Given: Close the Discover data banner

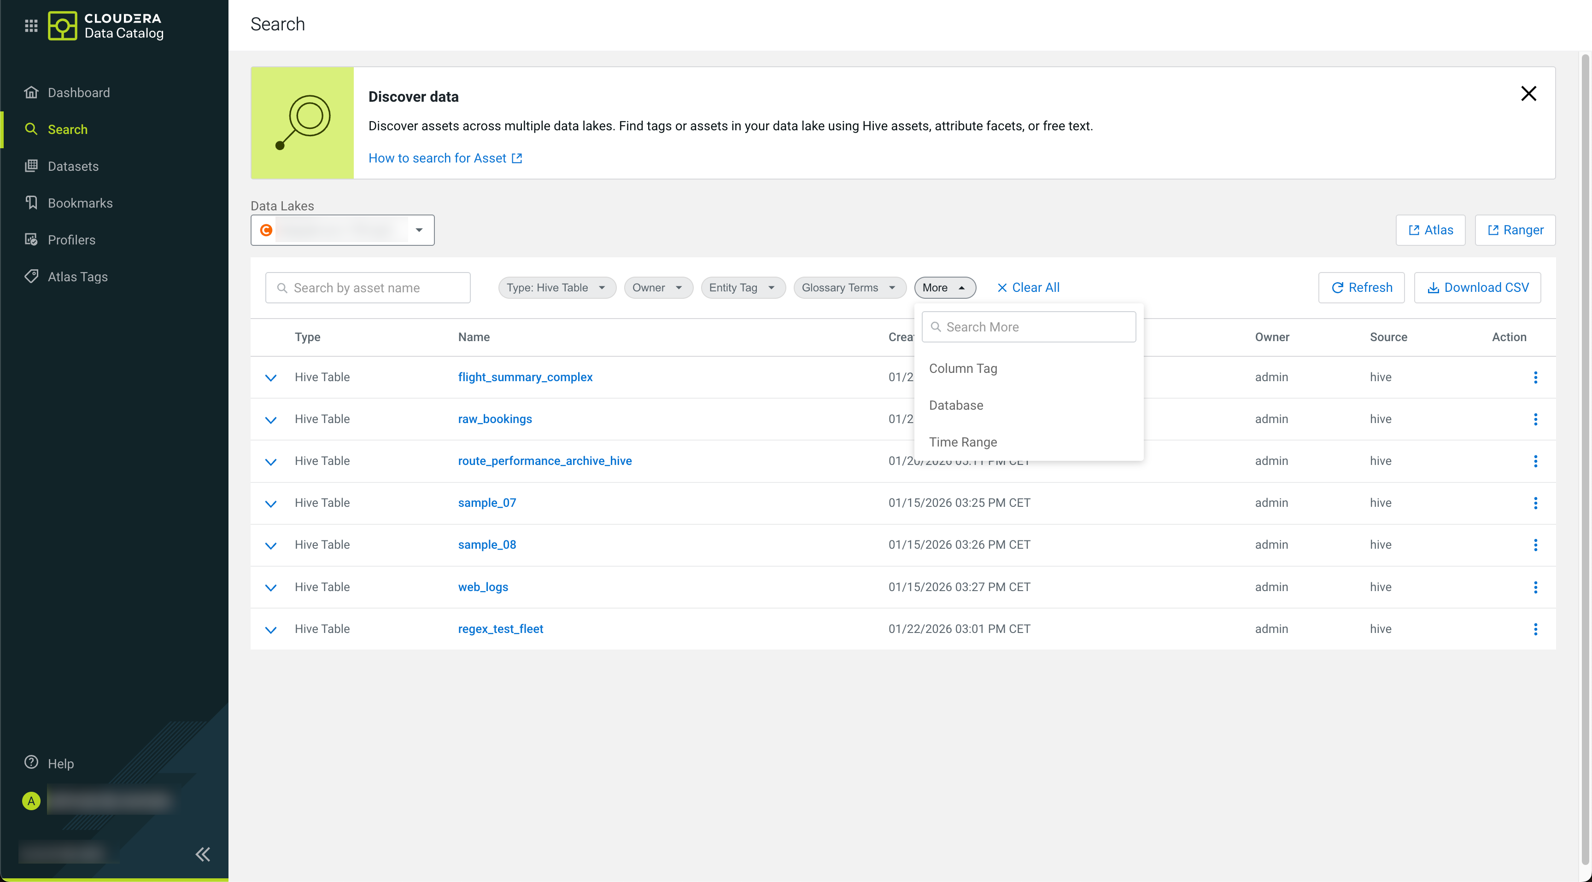Looking at the screenshot, I should tap(1528, 94).
